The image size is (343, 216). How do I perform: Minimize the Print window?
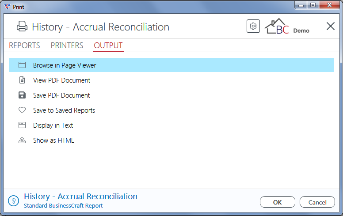point(301,5)
